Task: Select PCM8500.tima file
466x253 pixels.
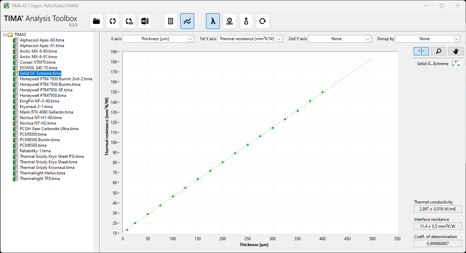Action: click(x=33, y=145)
